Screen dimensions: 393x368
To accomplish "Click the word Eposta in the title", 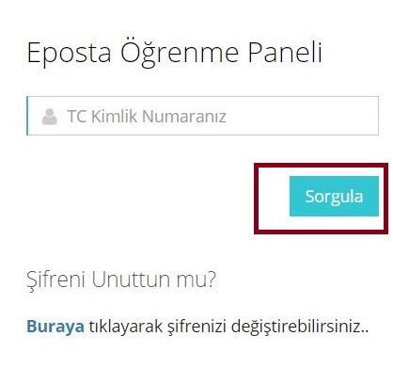I will point(70,54).
